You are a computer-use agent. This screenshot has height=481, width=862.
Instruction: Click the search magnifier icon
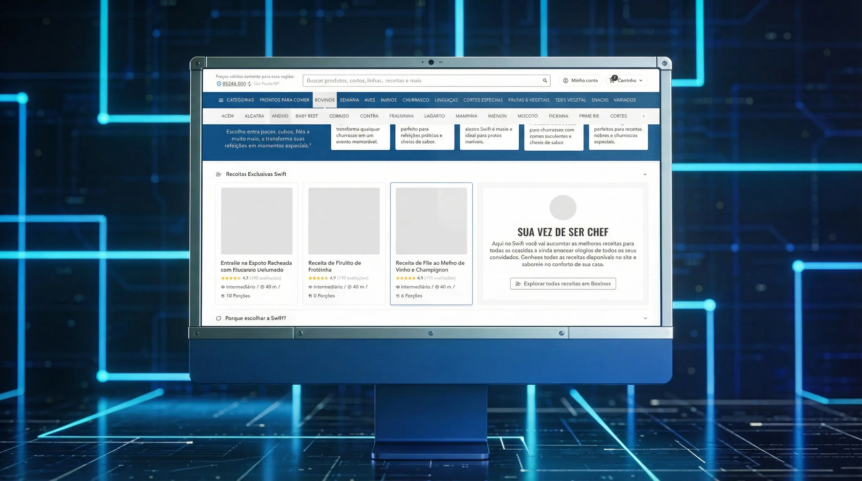tap(545, 80)
